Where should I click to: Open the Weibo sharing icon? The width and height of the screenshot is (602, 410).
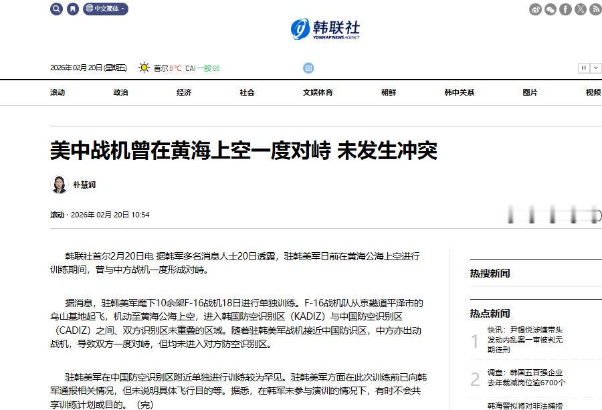click(535, 9)
